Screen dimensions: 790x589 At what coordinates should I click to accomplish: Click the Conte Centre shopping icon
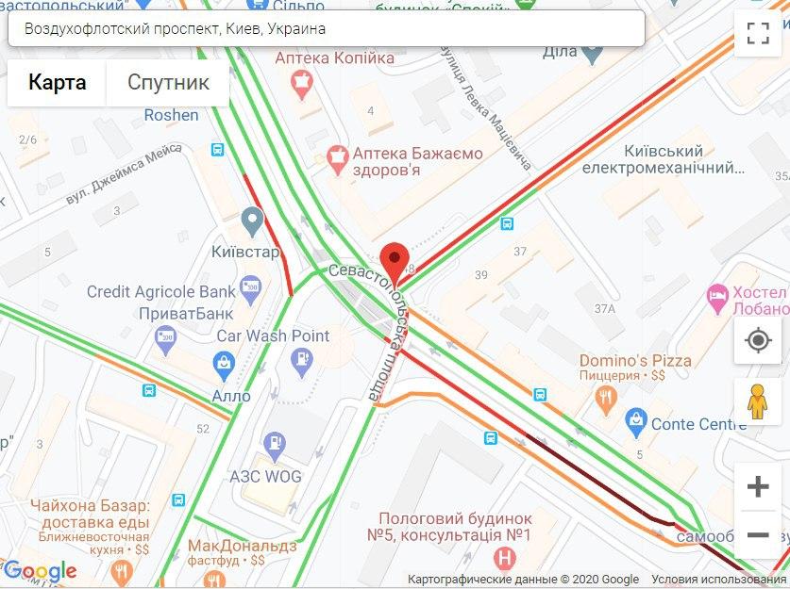pos(636,423)
